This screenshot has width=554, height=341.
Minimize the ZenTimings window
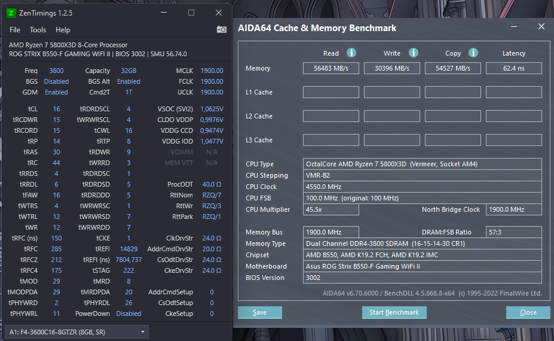[x=164, y=13]
